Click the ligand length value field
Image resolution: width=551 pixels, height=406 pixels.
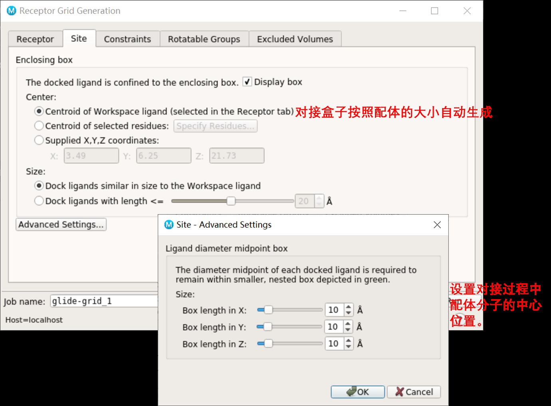pos(305,201)
